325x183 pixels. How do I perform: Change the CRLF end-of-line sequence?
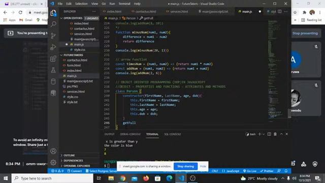tap(215, 171)
